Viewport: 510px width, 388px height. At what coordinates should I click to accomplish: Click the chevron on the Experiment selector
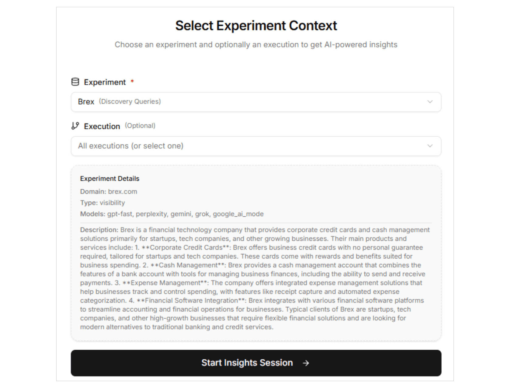click(430, 102)
